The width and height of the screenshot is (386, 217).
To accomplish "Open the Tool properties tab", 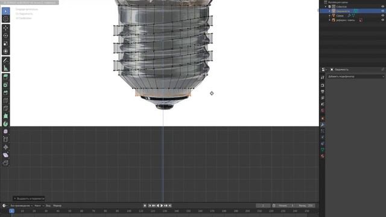I will (x=323, y=78).
